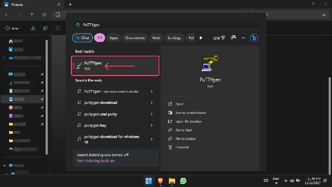The image size is (332, 187).
Task: Select 'puttygen and putty' web suggestion text
Action: (x=100, y=114)
